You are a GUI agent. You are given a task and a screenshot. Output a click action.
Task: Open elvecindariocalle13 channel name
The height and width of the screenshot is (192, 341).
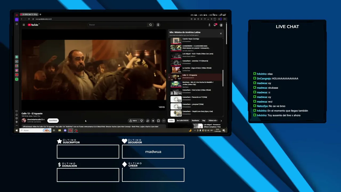tap(35, 119)
